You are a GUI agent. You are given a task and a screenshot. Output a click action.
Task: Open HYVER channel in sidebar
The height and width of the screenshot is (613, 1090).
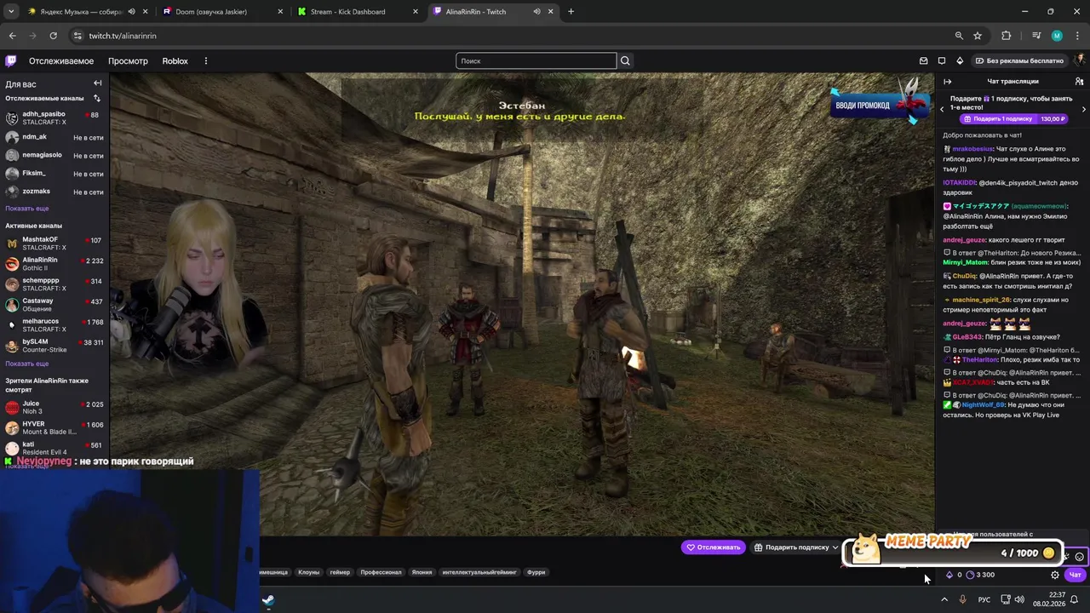tap(54, 427)
